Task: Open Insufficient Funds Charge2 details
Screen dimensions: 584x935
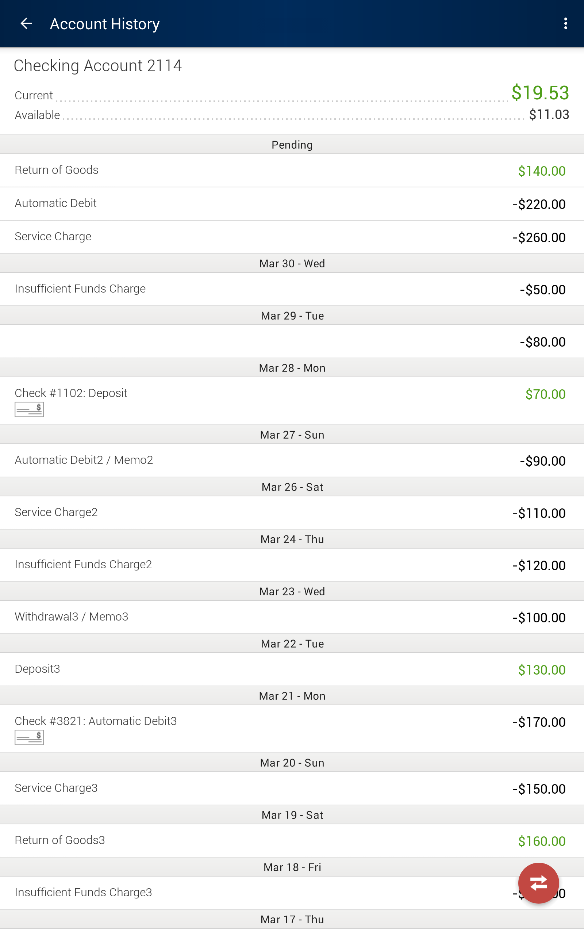Action: click(x=292, y=565)
